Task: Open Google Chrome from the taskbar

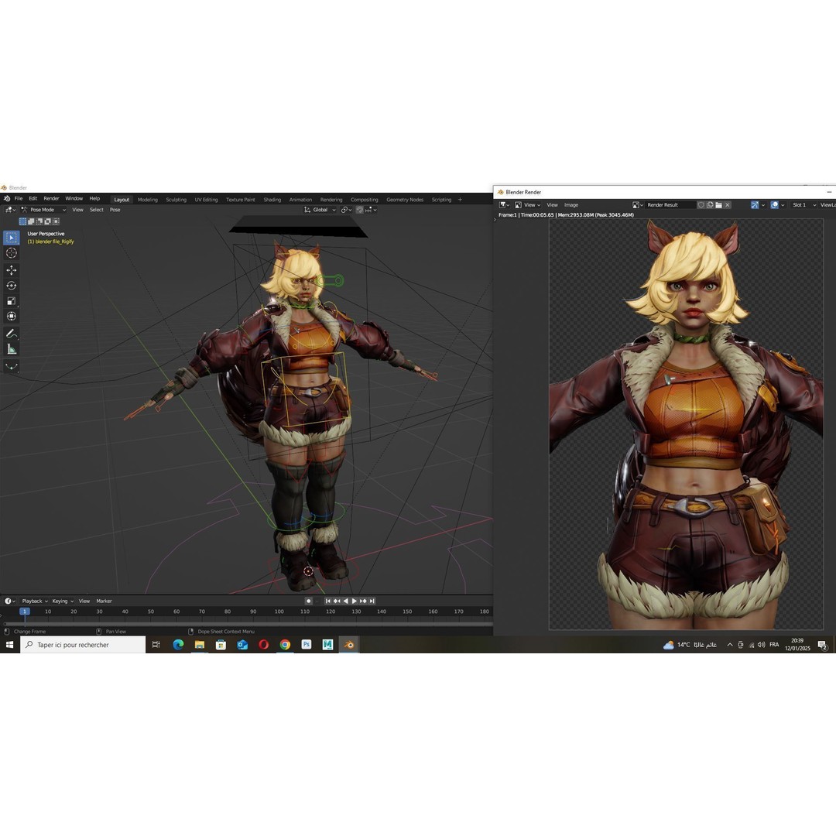Action: (x=285, y=645)
